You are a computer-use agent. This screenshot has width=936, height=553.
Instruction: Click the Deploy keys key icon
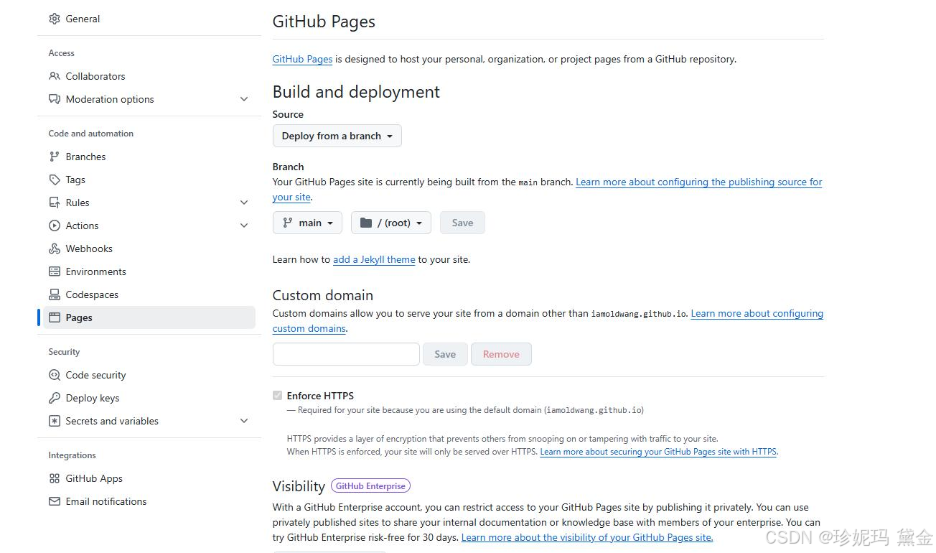(55, 398)
